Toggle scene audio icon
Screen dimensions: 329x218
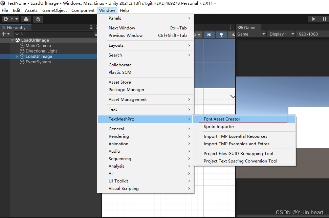point(233,35)
